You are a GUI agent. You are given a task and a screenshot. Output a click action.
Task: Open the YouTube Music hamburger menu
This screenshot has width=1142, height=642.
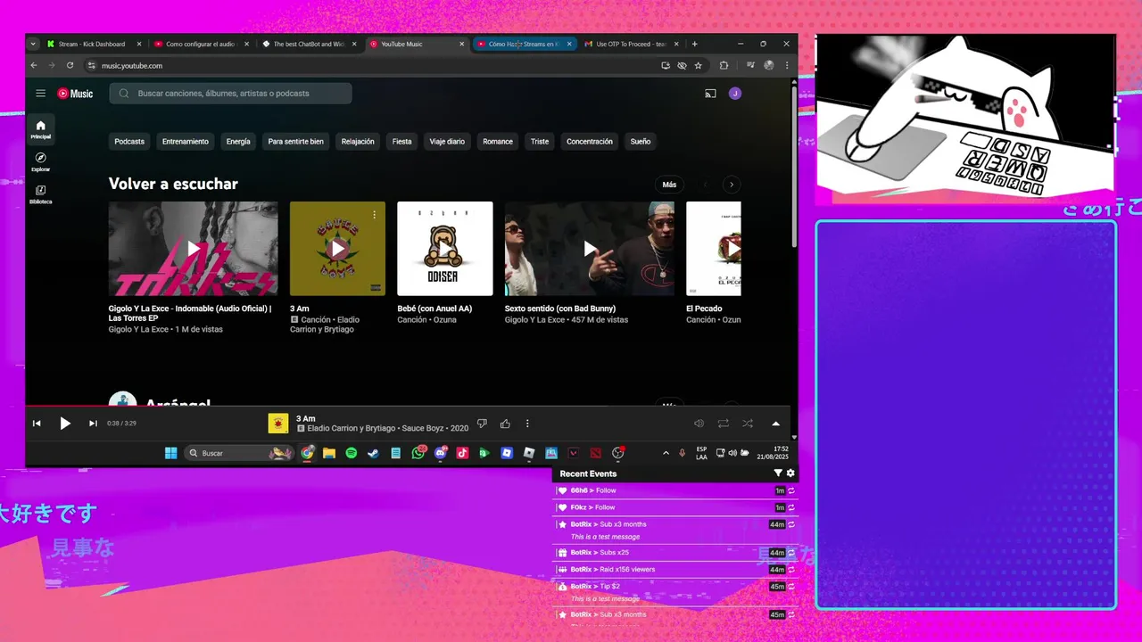pos(40,94)
